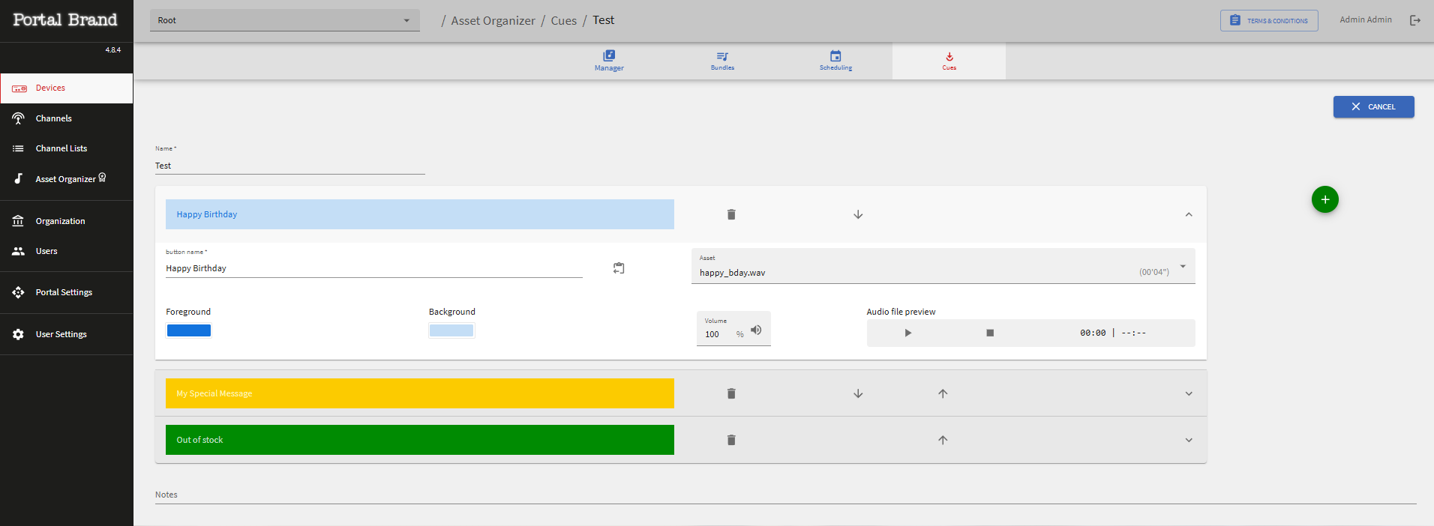
Task: Pick the Foreground color swatch
Action: 189,330
